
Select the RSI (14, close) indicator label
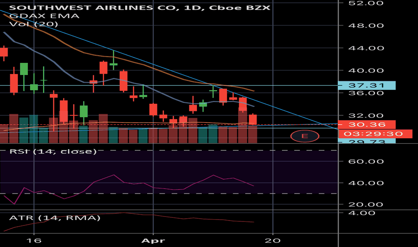(53, 151)
